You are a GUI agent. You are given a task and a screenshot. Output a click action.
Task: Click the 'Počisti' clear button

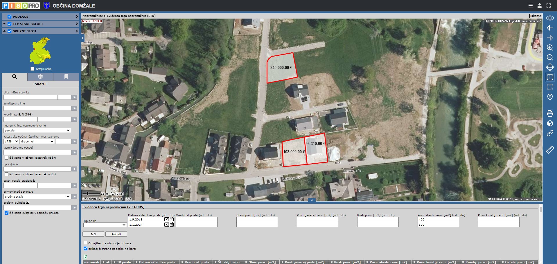(x=116, y=234)
